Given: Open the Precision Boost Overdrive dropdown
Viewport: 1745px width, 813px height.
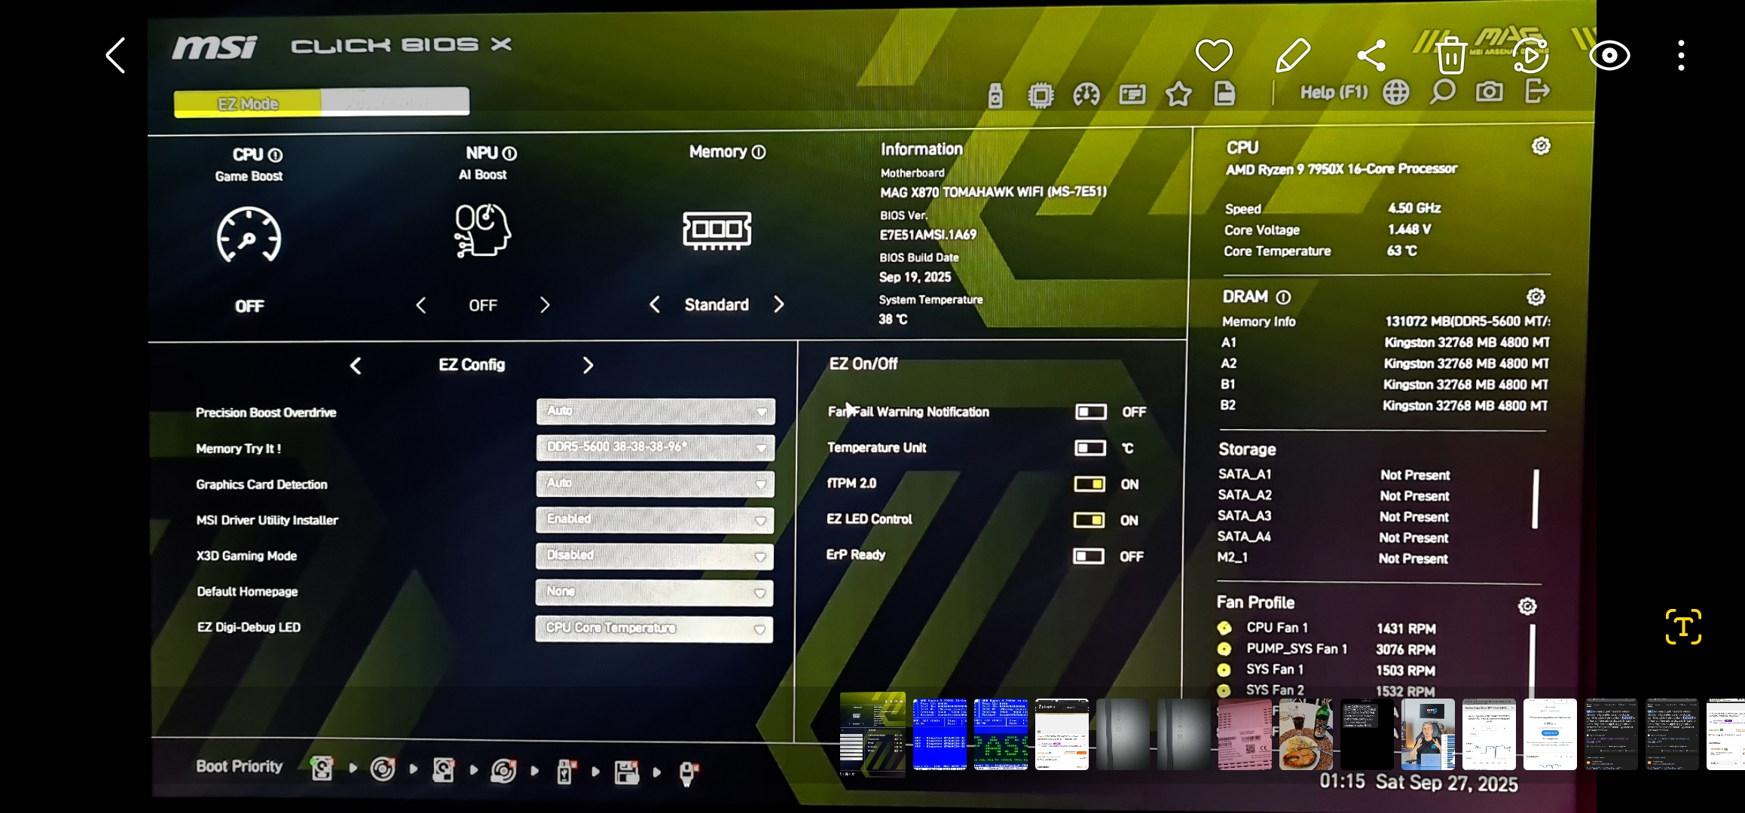Looking at the screenshot, I should tap(656, 411).
